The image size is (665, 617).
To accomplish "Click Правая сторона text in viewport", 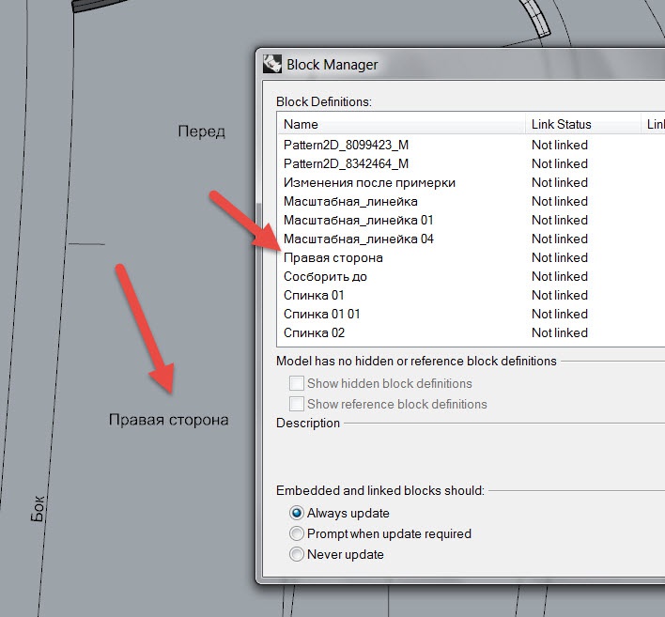I will point(168,420).
